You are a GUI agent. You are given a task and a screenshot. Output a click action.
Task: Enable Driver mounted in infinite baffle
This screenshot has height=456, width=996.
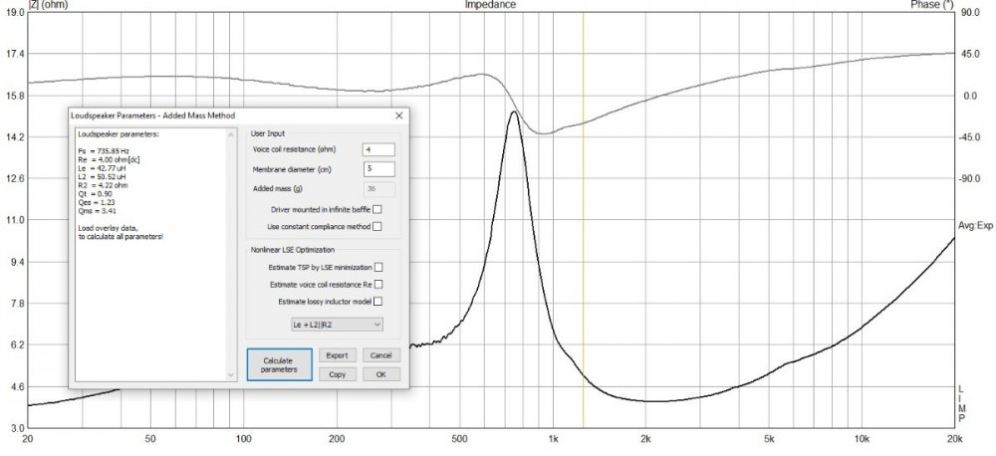377,210
